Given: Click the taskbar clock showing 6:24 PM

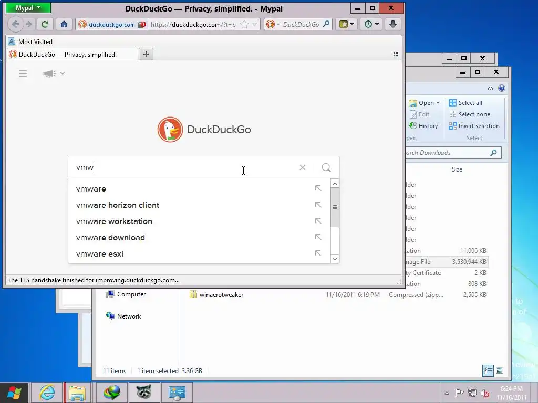Looking at the screenshot, I should tap(511, 393).
